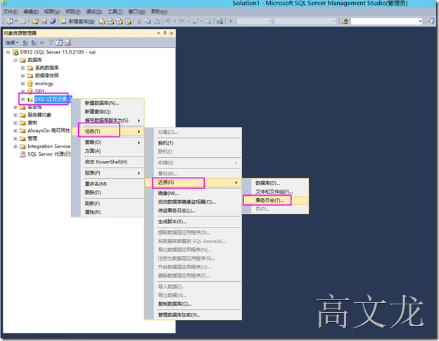Collapse the 数据库 folder node

15,60
